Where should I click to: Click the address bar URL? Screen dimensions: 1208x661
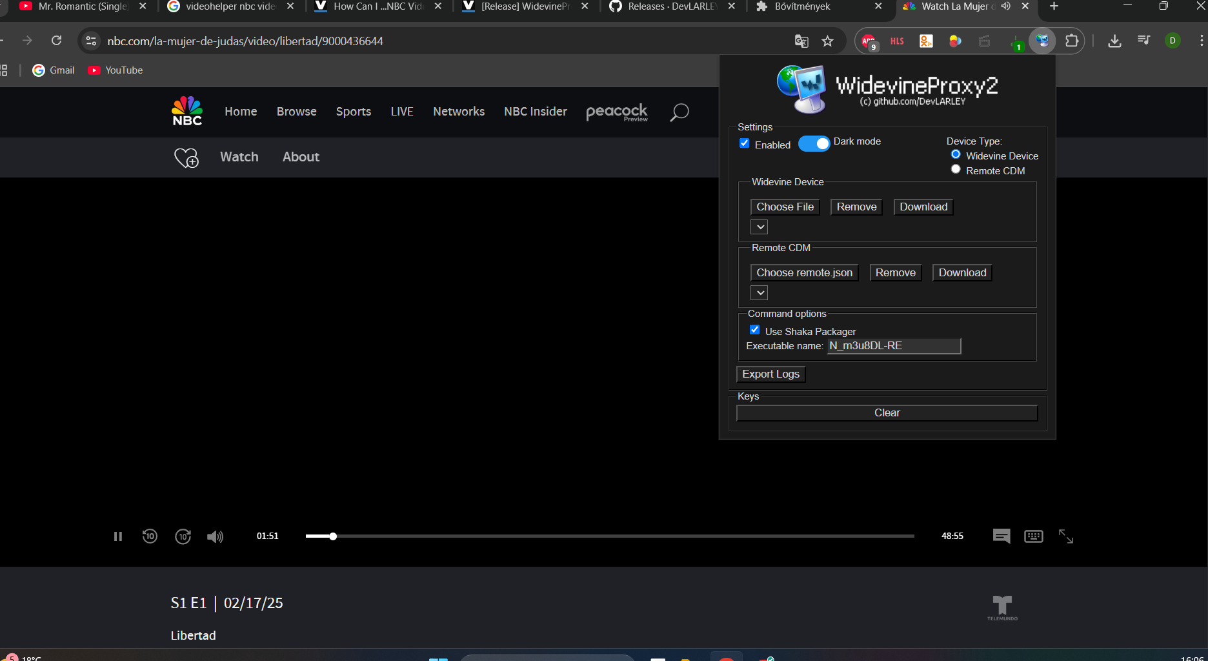(x=245, y=41)
